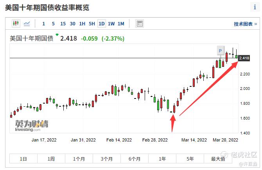Image resolution: width=262 pixels, height=170 pixels.
Task: Choose the 3个月 time range
Action: pos(107,159)
